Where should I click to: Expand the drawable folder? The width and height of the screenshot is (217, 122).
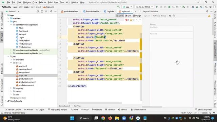(11, 60)
